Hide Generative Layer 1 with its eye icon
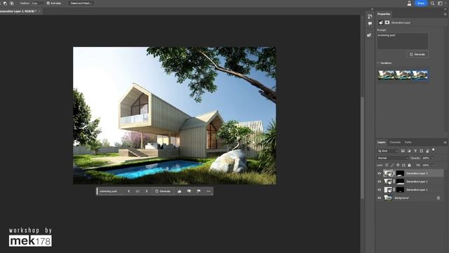Screen dimensions: 449x253 click(x=380, y=190)
